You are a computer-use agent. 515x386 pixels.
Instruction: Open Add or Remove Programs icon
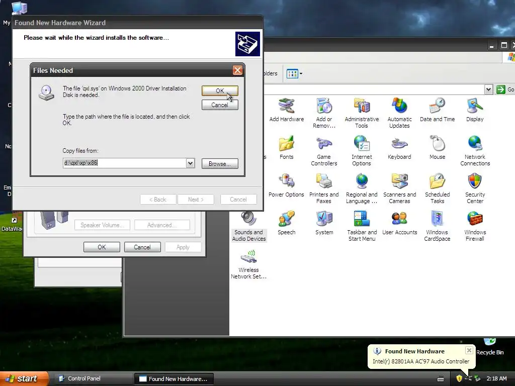(324, 113)
